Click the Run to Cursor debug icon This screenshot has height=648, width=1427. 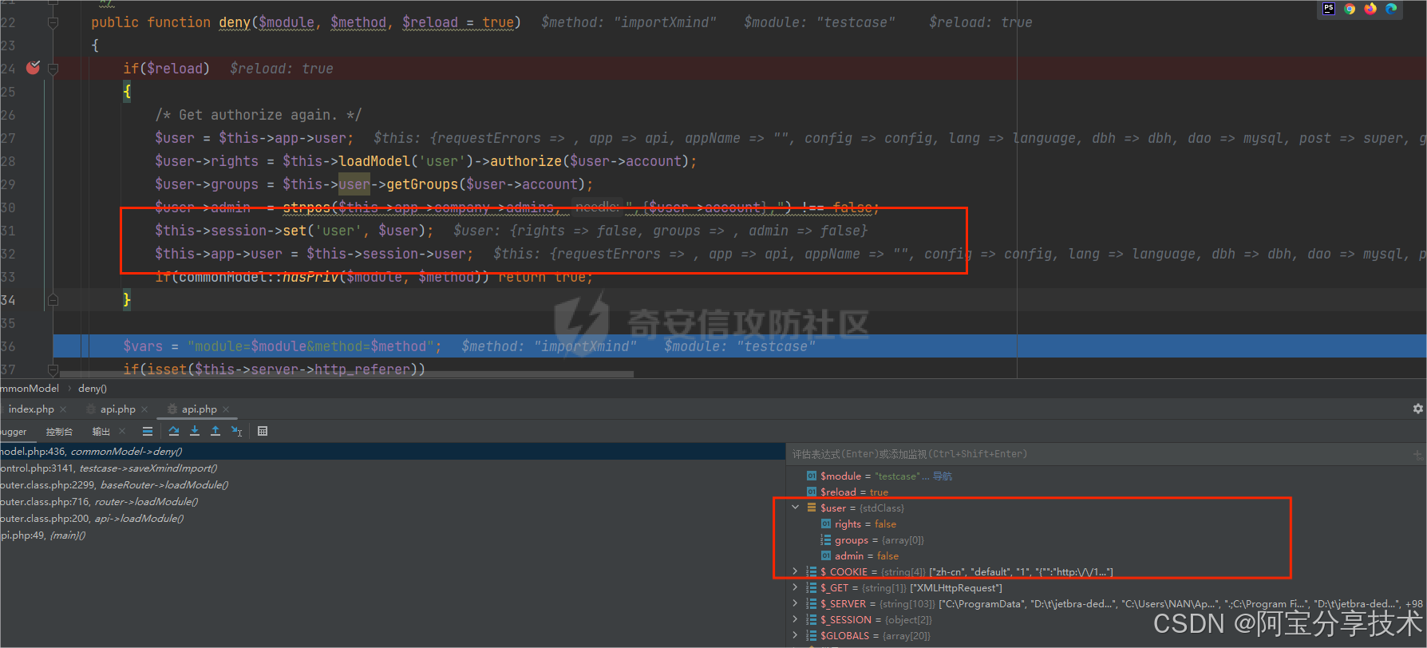236,431
